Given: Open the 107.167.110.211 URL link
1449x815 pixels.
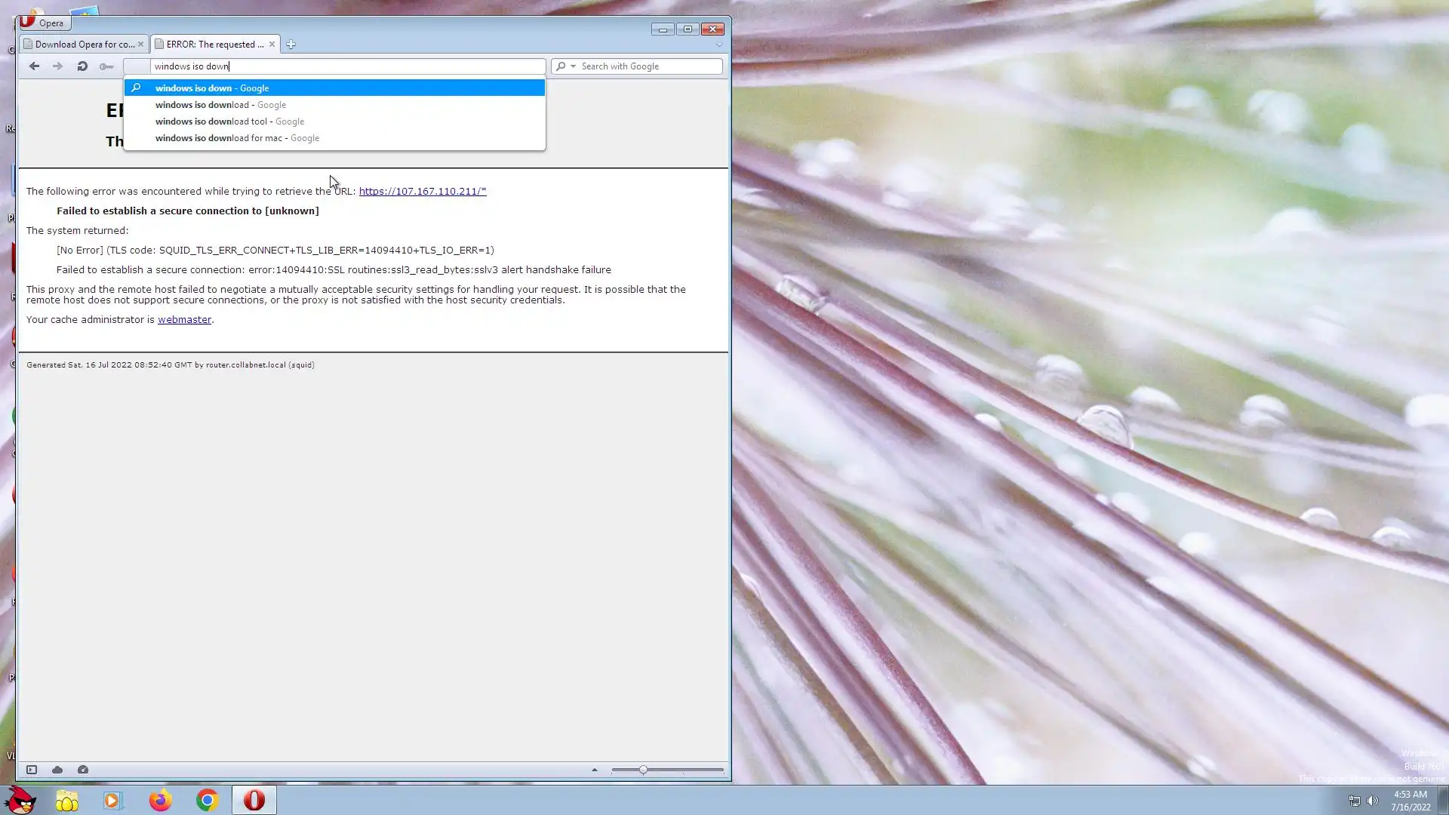Looking at the screenshot, I should [x=423, y=191].
